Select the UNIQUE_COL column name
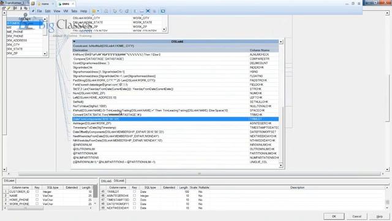 coord(258,162)
